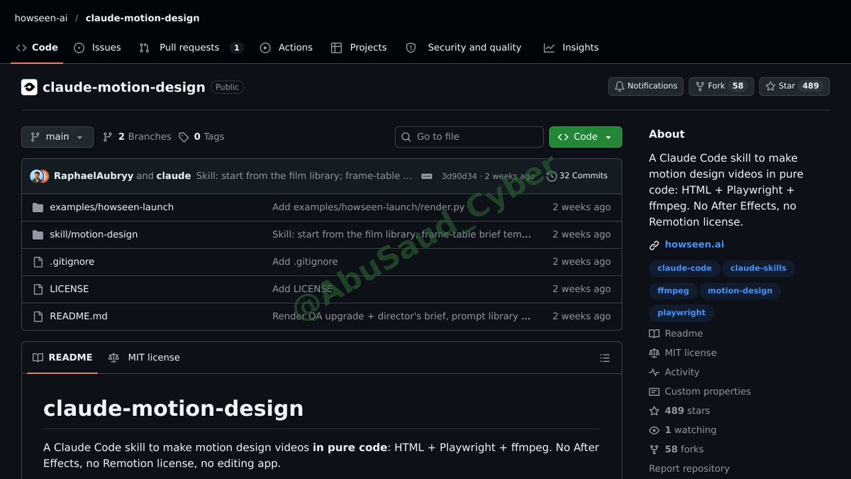Select the MIT license tab beside README
The height and width of the screenshot is (479, 851).
pyautogui.click(x=144, y=358)
